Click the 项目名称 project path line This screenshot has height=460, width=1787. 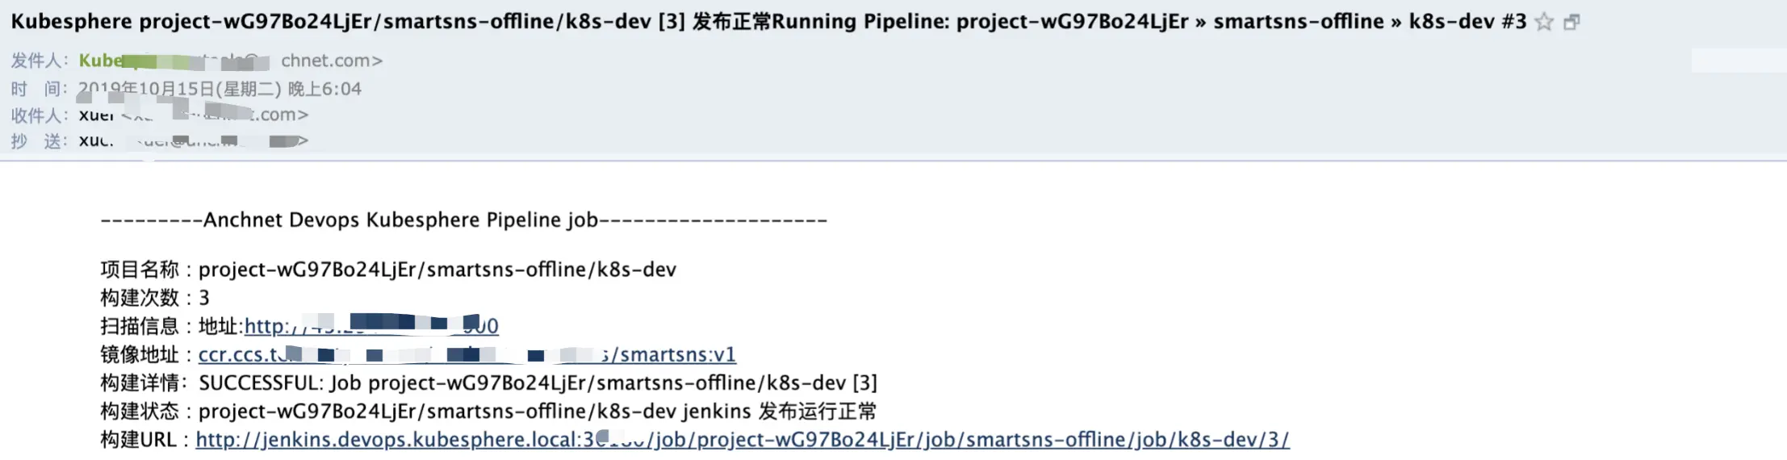point(387,270)
